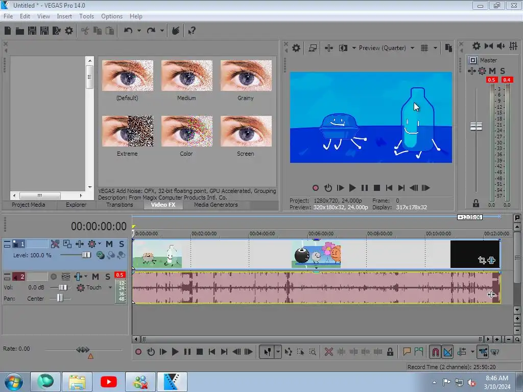The image size is (523, 392).
Task: Open a project using the folder icon
Action: coord(20,31)
